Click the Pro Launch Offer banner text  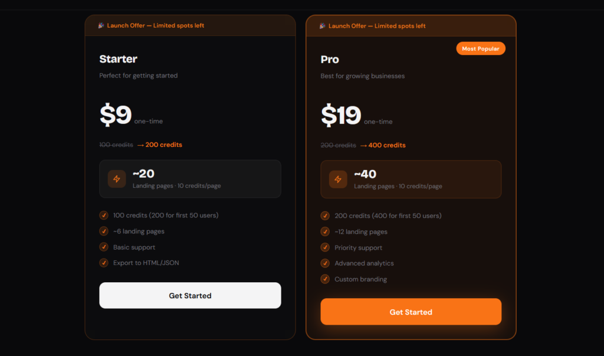click(377, 26)
